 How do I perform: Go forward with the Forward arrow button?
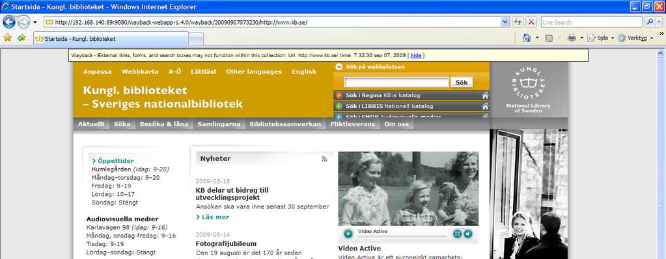pos(23,22)
